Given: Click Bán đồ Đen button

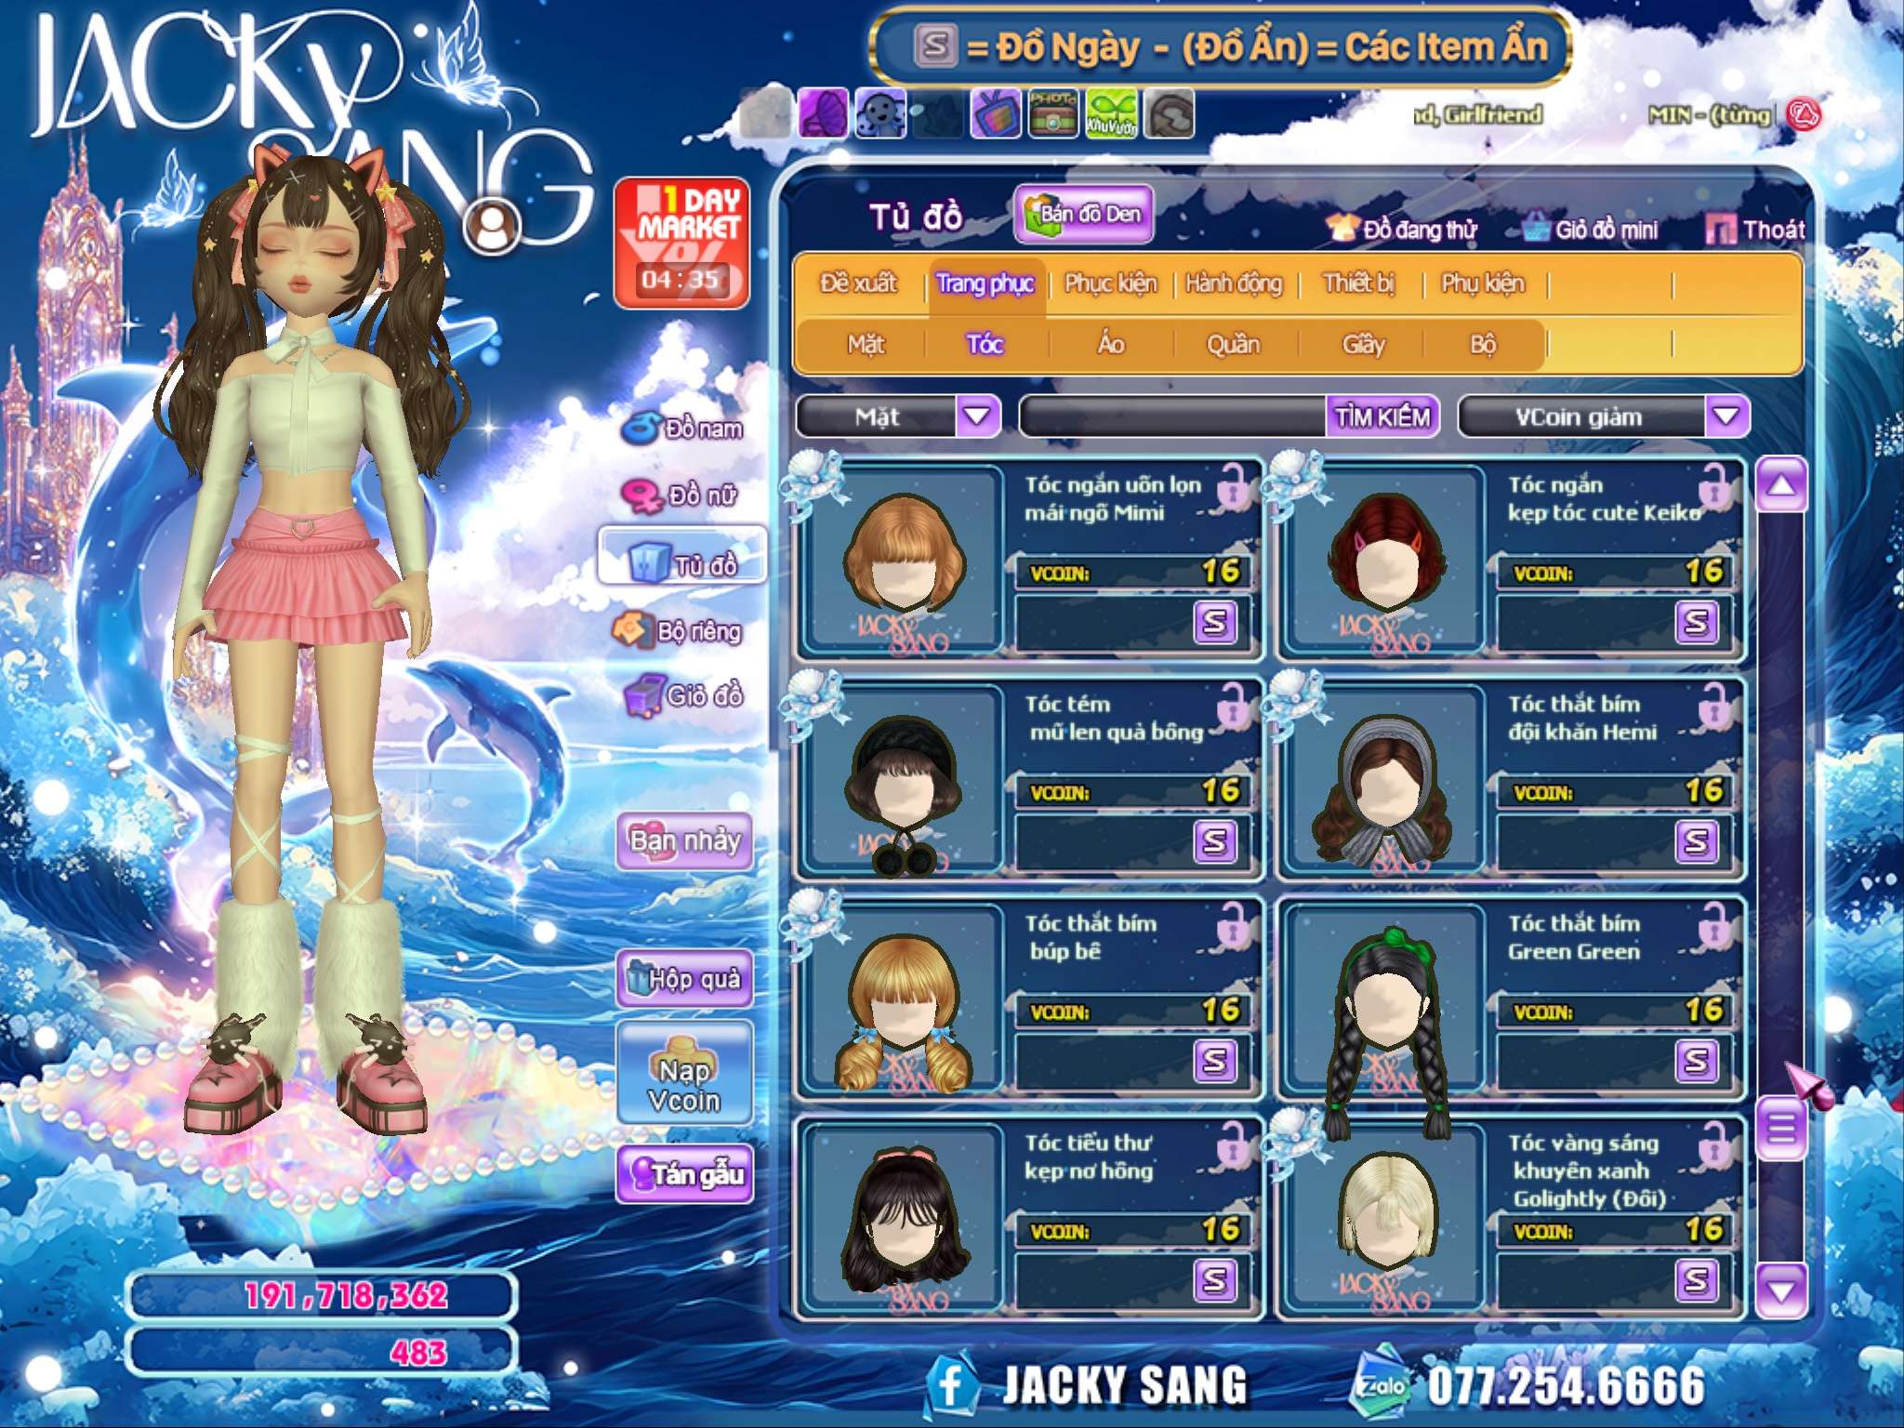Looking at the screenshot, I should pos(1084,214).
